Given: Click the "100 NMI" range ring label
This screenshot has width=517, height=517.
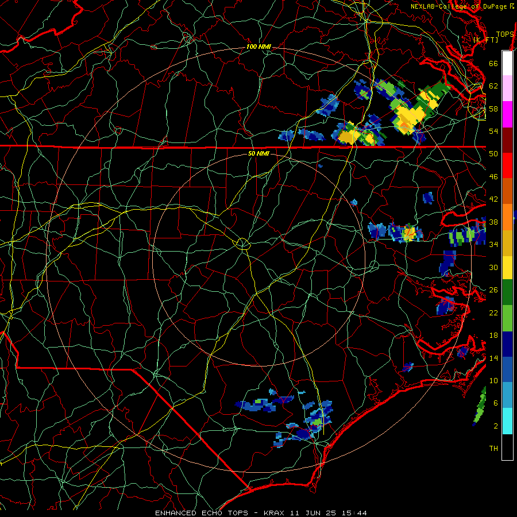Looking at the screenshot, I should pyautogui.click(x=258, y=47).
